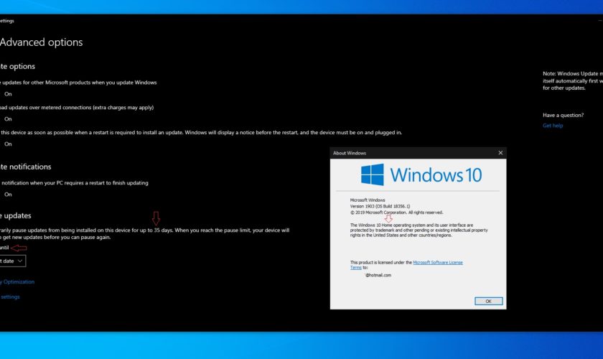Click On label for restart notification option
603x359 pixels.
(x=8, y=195)
